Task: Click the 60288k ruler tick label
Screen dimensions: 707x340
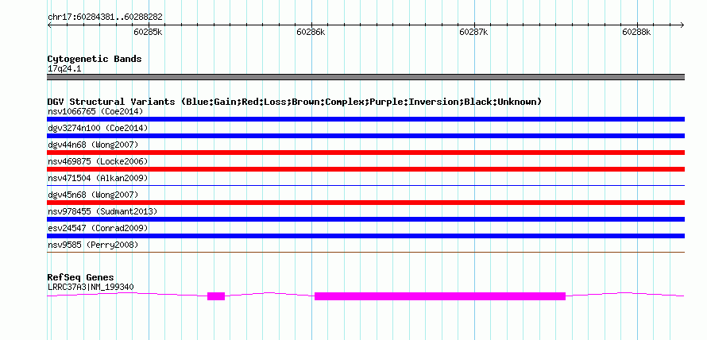Action: (x=636, y=32)
